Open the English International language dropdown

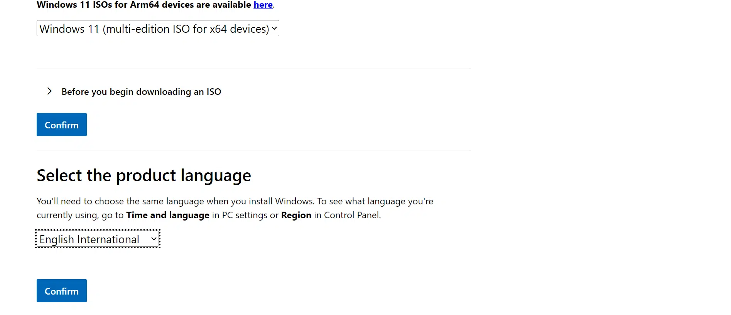point(89,239)
